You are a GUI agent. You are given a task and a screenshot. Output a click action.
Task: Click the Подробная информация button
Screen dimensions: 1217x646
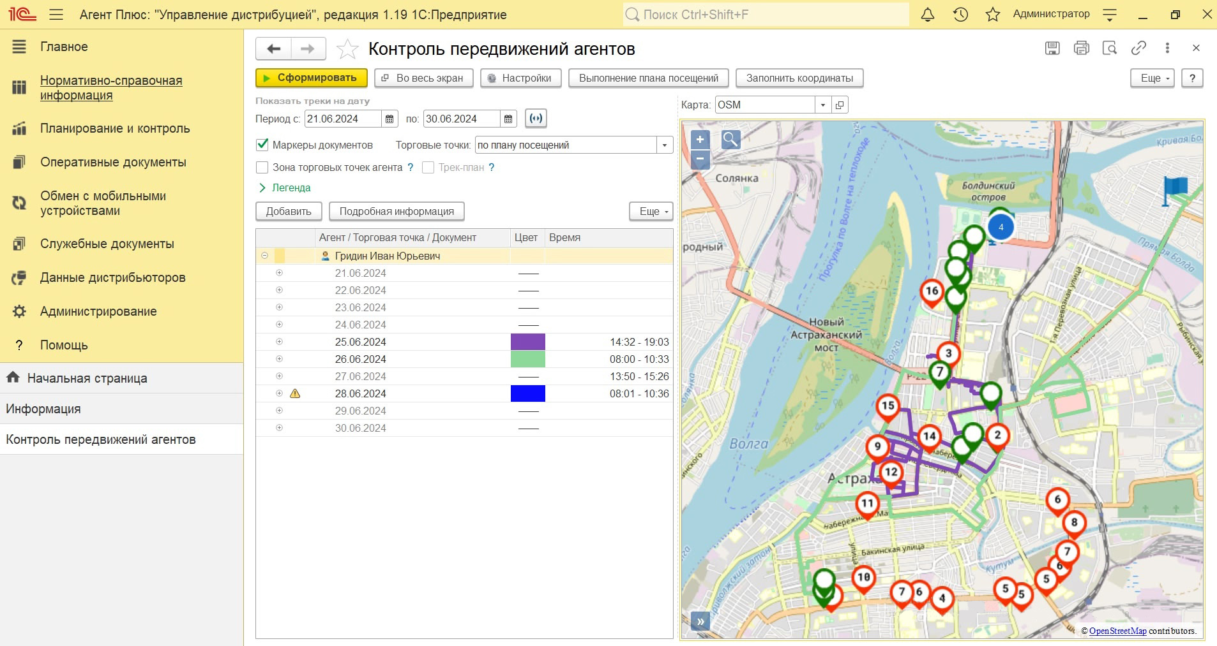tap(397, 211)
